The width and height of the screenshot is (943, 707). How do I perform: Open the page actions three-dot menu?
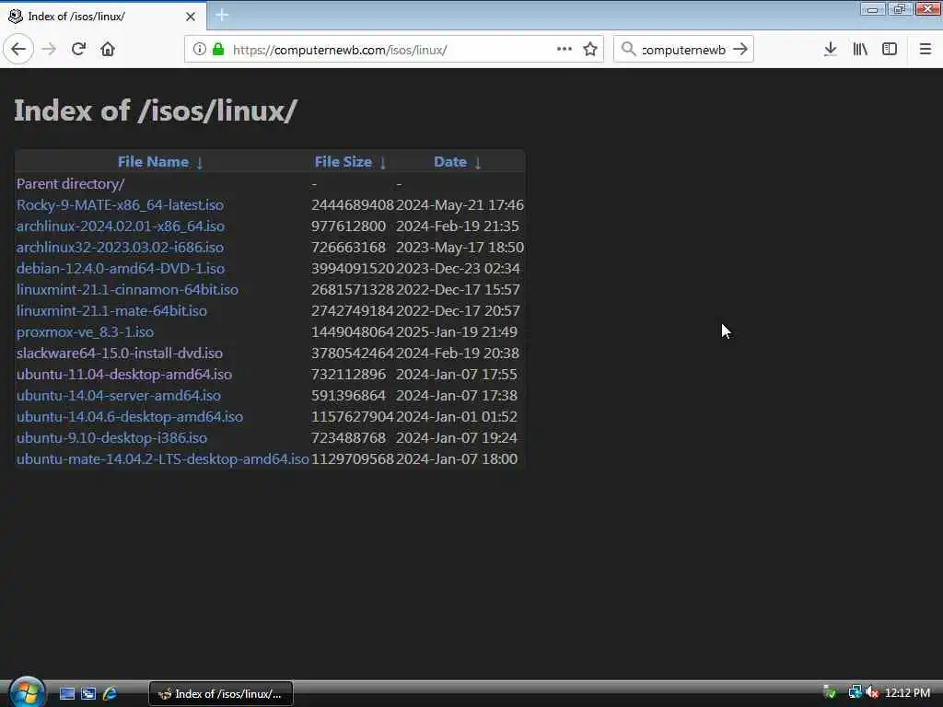[565, 50]
